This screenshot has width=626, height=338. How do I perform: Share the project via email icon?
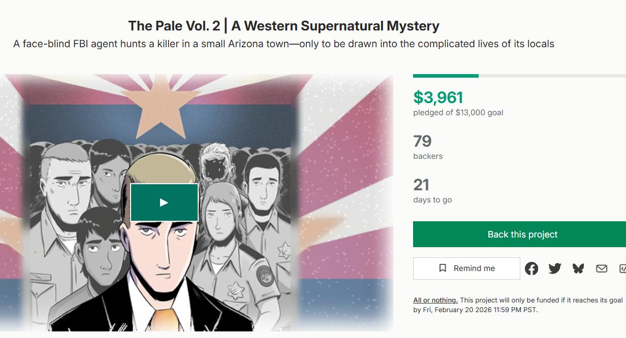(602, 268)
